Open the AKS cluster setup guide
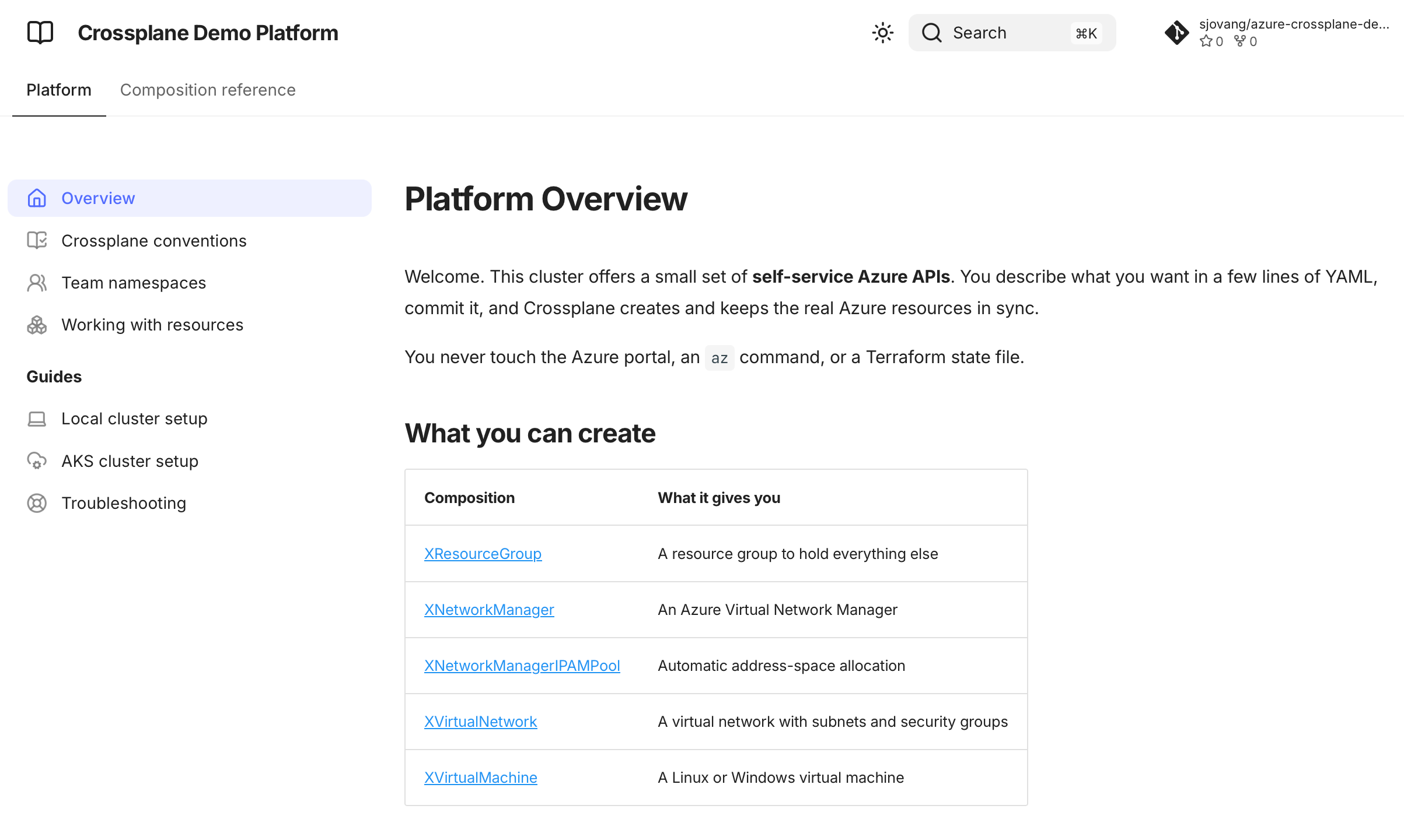Image resolution: width=1404 pixels, height=837 pixels. pos(190,461)
